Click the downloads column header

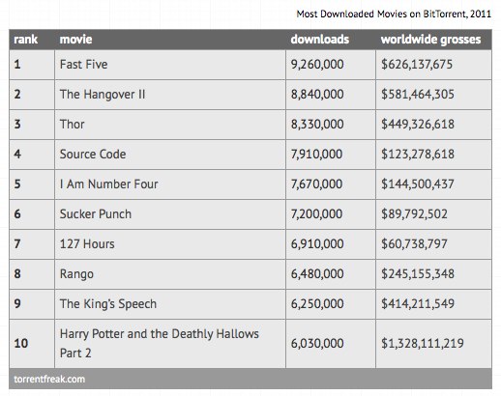tap(320, 40)
